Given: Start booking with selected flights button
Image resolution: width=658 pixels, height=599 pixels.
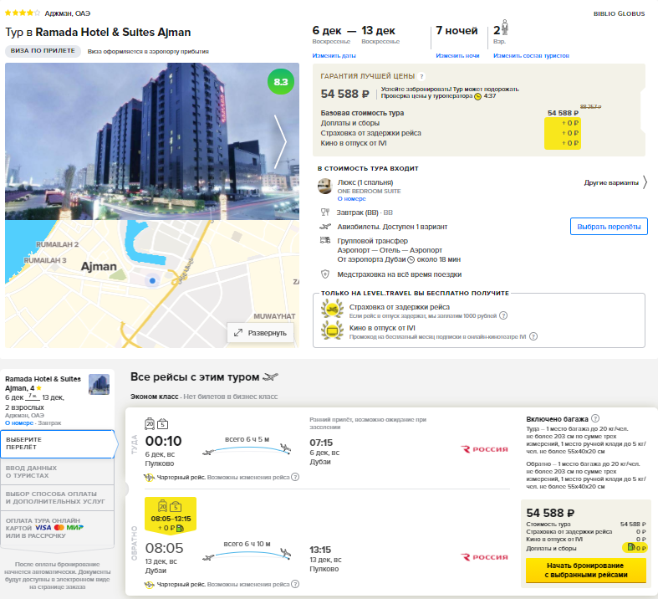Looking at the screenshot, I should point(586,571).
